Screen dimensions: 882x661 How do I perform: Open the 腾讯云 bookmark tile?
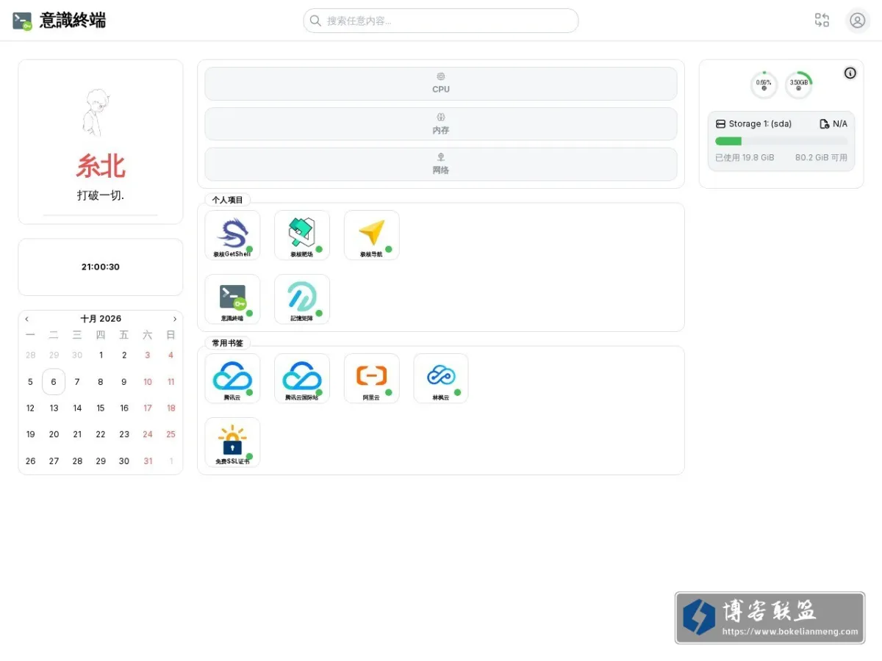click(232, 378)
